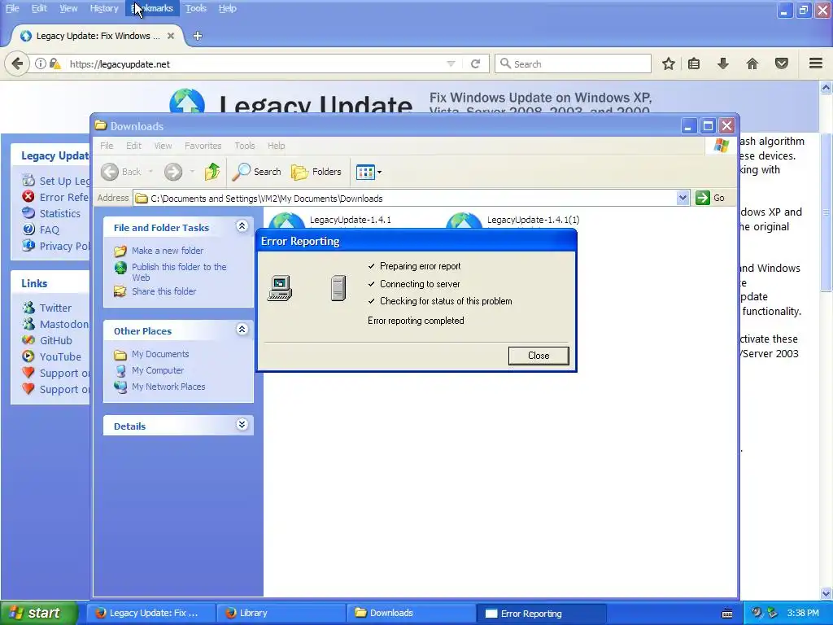The height and width of the screenshot is (625, 833).
Task: Select LegacyUpdate-1.4.1 file
Action: pyautogui.click(x=350, y=220)
